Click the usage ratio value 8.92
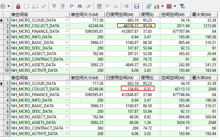The width and height of the screenshot is (220, 140). click(x=147, y=117)
